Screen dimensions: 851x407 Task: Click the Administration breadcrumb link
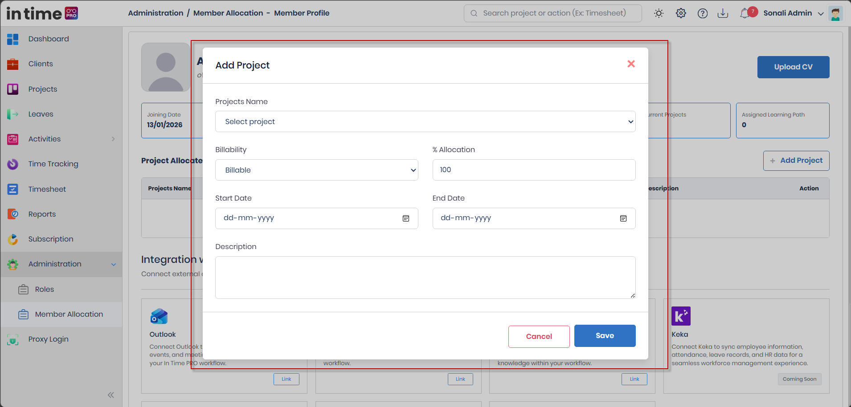(x=155, y=13)
